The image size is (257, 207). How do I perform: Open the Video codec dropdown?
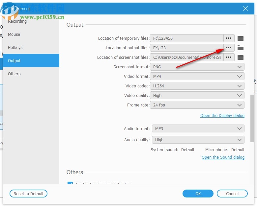pyautogui.click(x=197, y=86)
